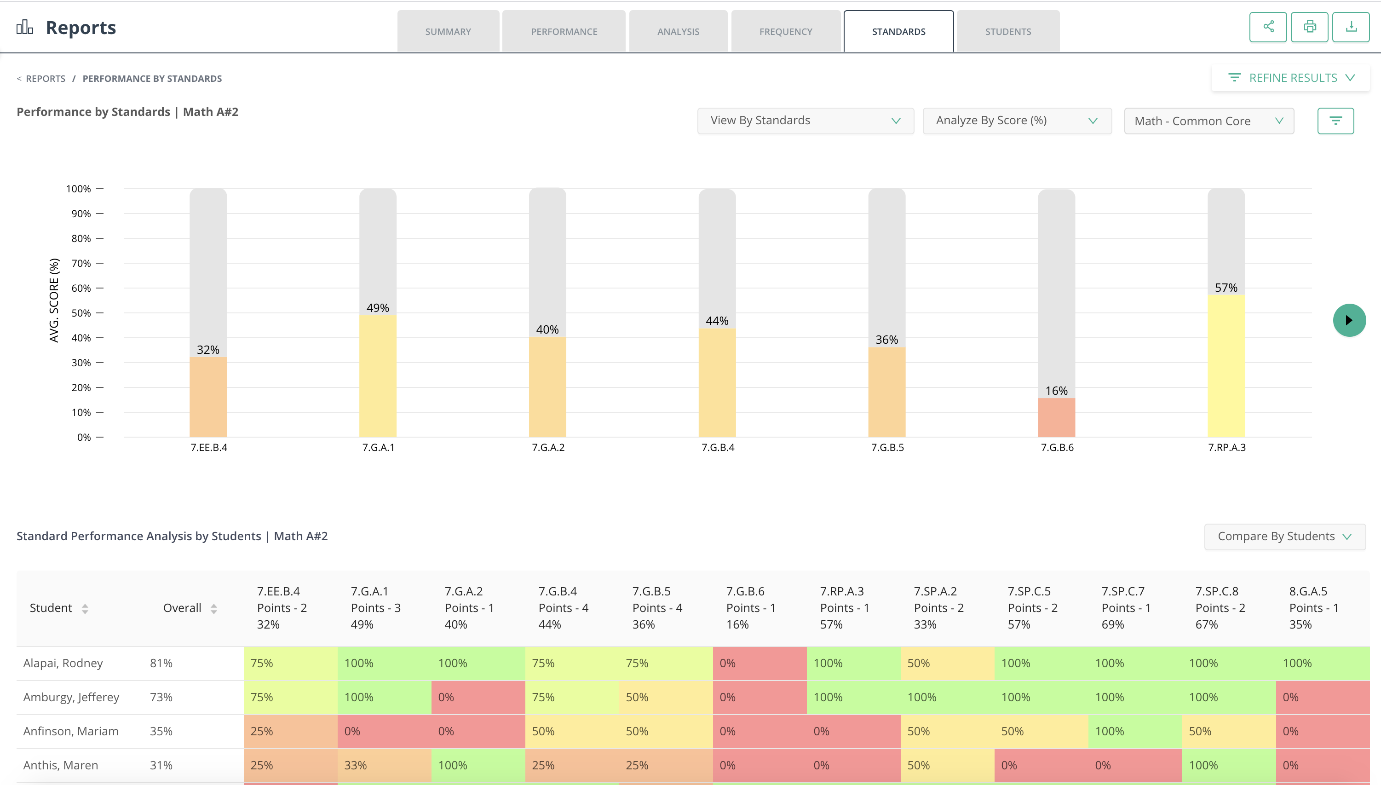
Task: Click Alapai's 50% cell under 7.SP.A.2
Action: point(947,663)
